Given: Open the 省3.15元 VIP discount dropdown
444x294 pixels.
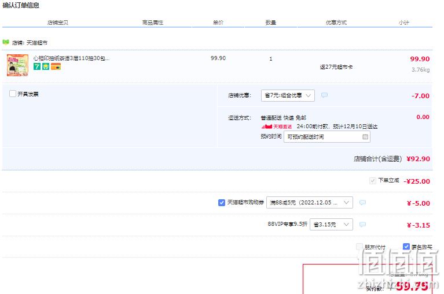Looking at the screenshot, I should click(331, 225).
